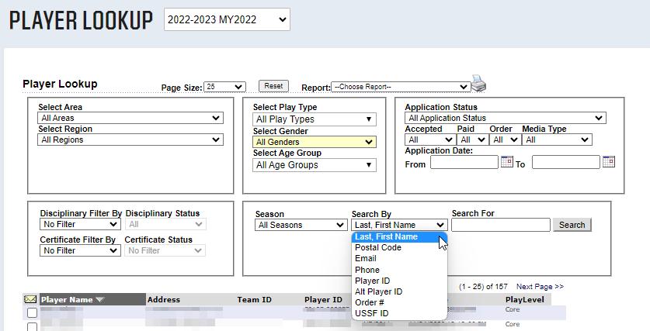Click the Reset button
Viewport: 650px width, 331px height.
(273, 86)
